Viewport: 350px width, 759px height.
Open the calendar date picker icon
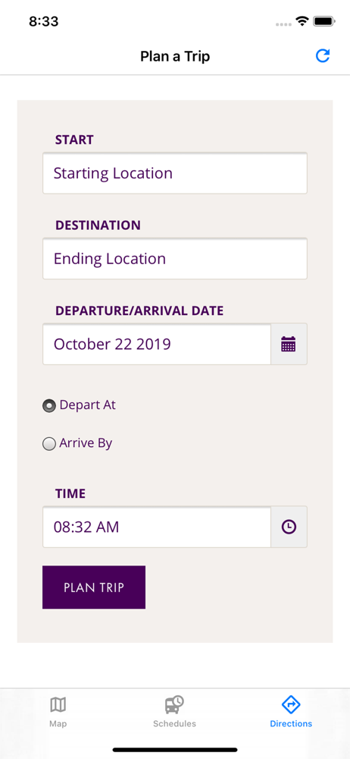(x=289, y=344)
